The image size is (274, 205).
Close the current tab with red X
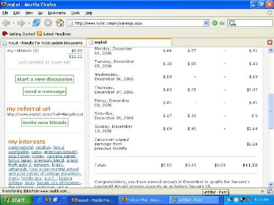click(x=270, y=43)
